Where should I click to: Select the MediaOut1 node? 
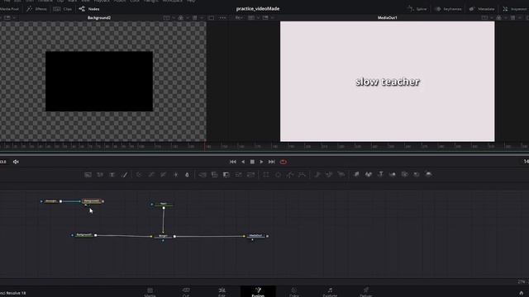(x=255, y=236)
